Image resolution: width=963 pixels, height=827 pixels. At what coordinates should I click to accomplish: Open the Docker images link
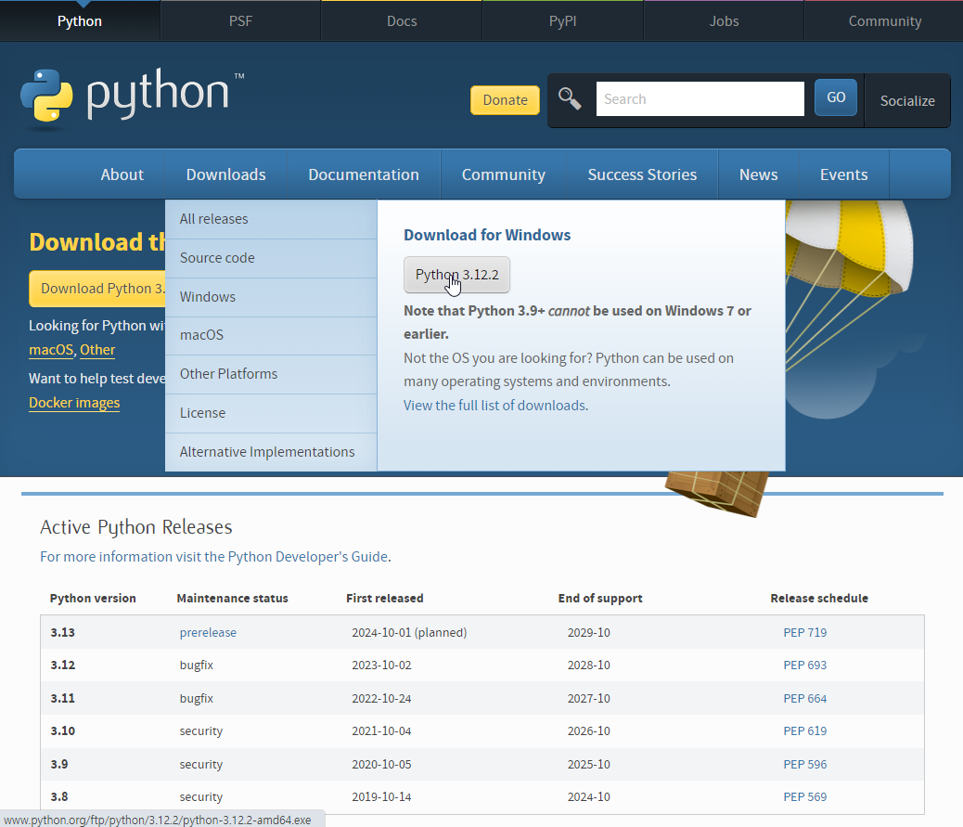point(74,403)
